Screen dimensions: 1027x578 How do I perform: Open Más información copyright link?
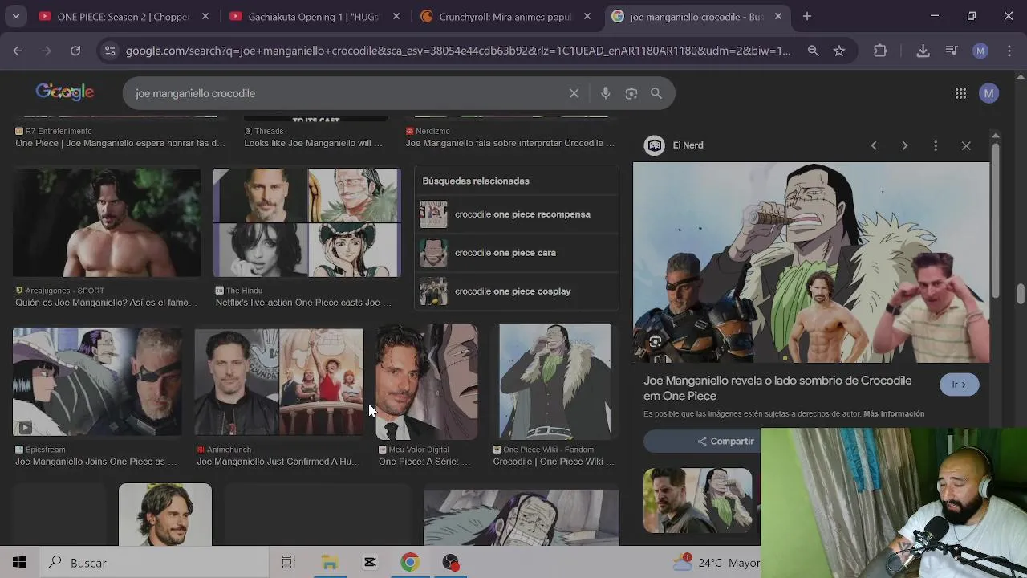point(894,413)
